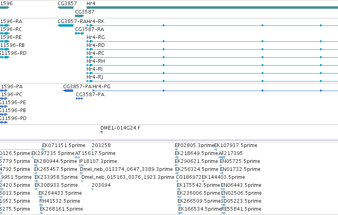338x215 pixels.
Task: Select the Hr4 gene span bar
Action: [x=212, y=8]
